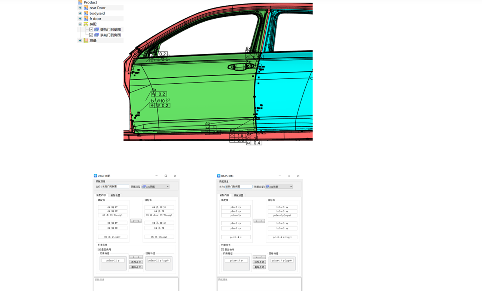
Task: Click the 装前门到侧围 assembly feature icon
Action: point(96,35)
